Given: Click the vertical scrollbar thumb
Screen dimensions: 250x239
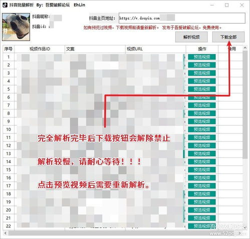Looking at the screenshot, I should (x=245, y=104).
